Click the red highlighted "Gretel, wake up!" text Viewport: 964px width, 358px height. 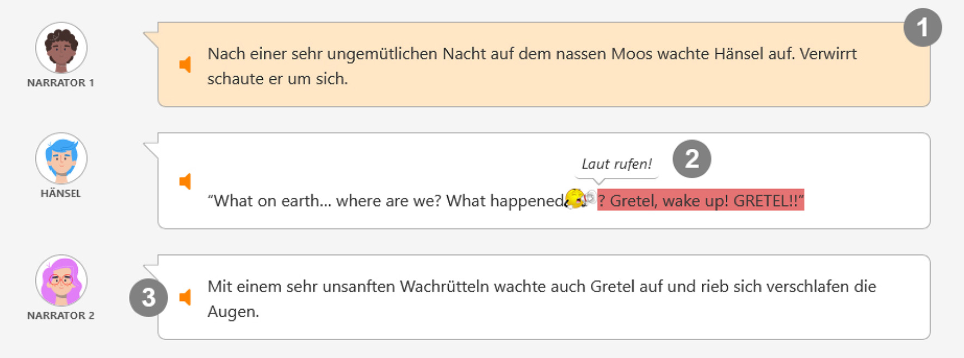point(700,201)
